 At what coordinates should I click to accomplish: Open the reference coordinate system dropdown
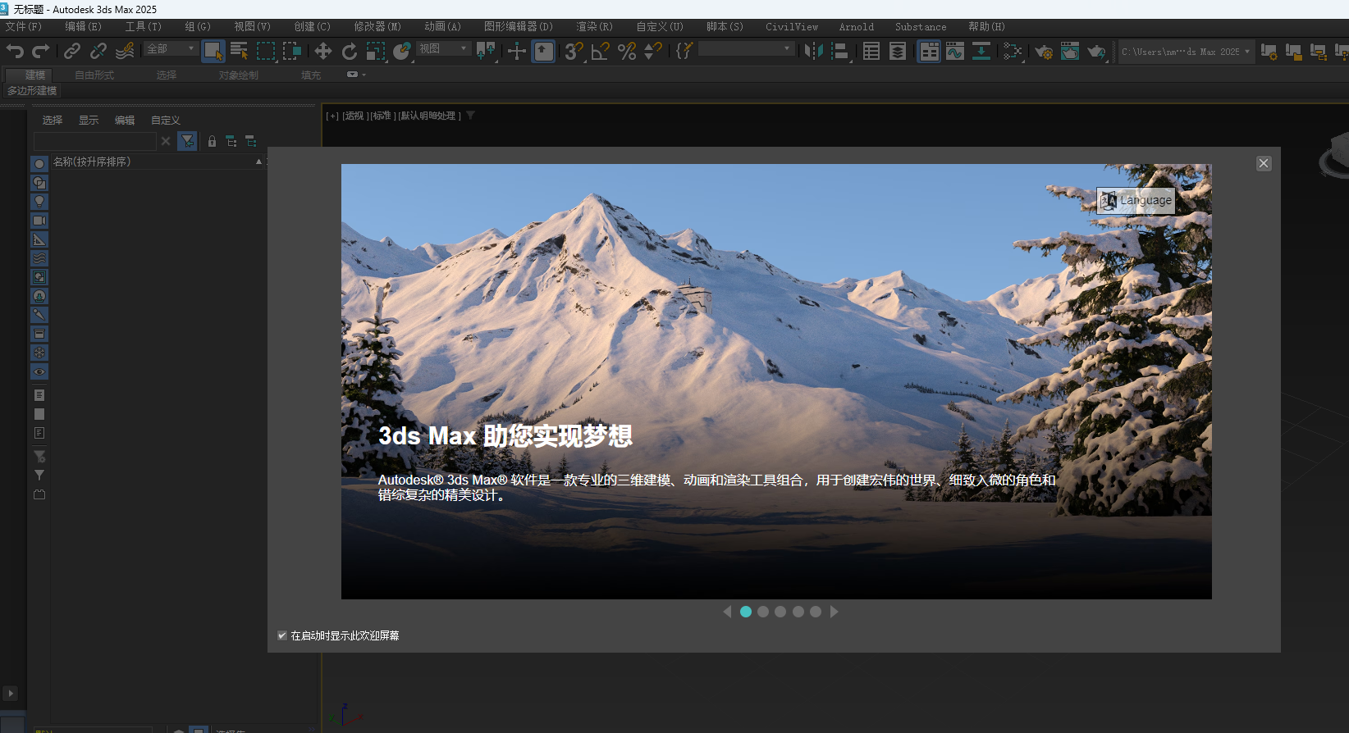coord(444,49)
